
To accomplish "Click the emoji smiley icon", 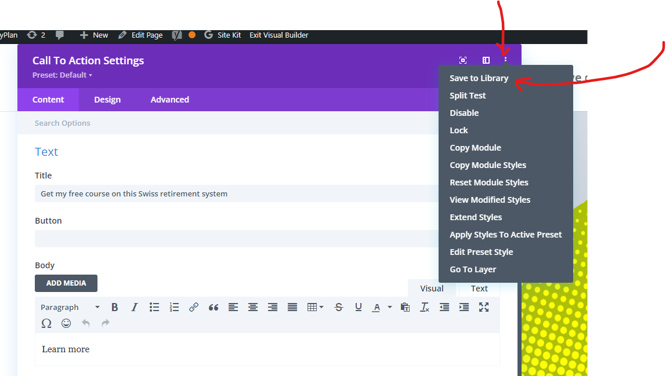I will point(66,323).
